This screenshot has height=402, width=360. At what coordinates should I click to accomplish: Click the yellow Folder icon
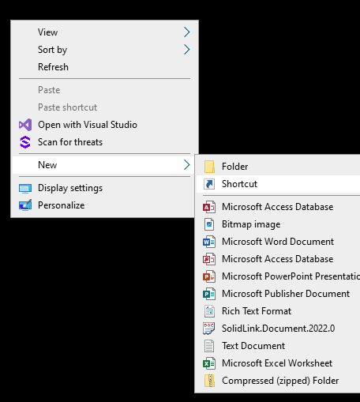tap(209, 167)
